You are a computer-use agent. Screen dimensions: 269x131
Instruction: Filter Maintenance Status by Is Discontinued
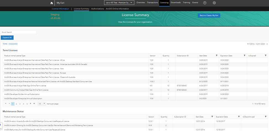(x=266, y=117)
